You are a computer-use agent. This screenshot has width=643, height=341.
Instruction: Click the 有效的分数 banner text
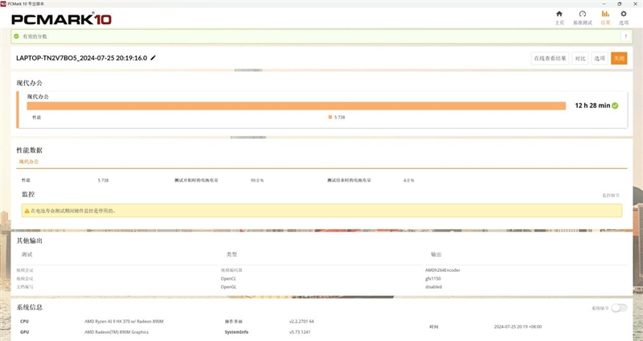[35, 36]
